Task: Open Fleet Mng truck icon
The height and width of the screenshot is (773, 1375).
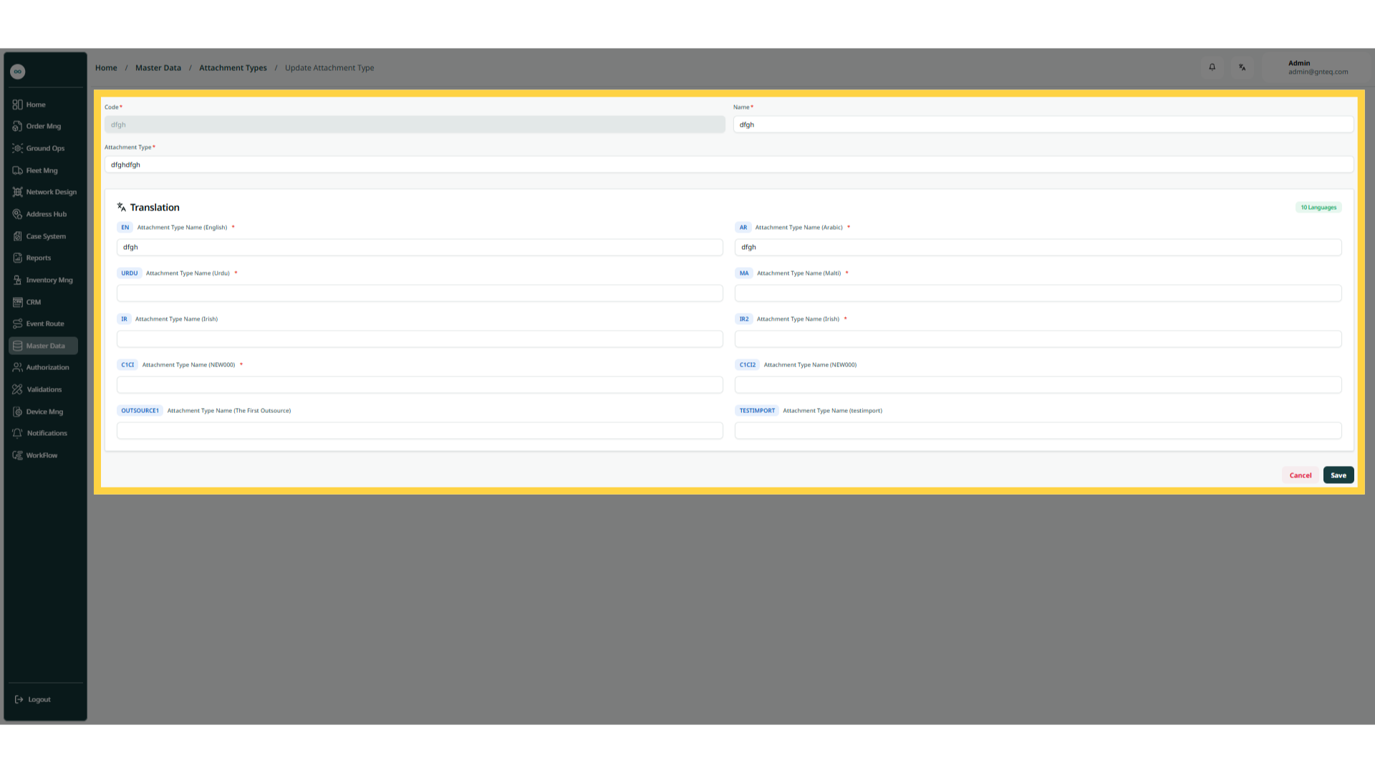Action: [17, 170]
